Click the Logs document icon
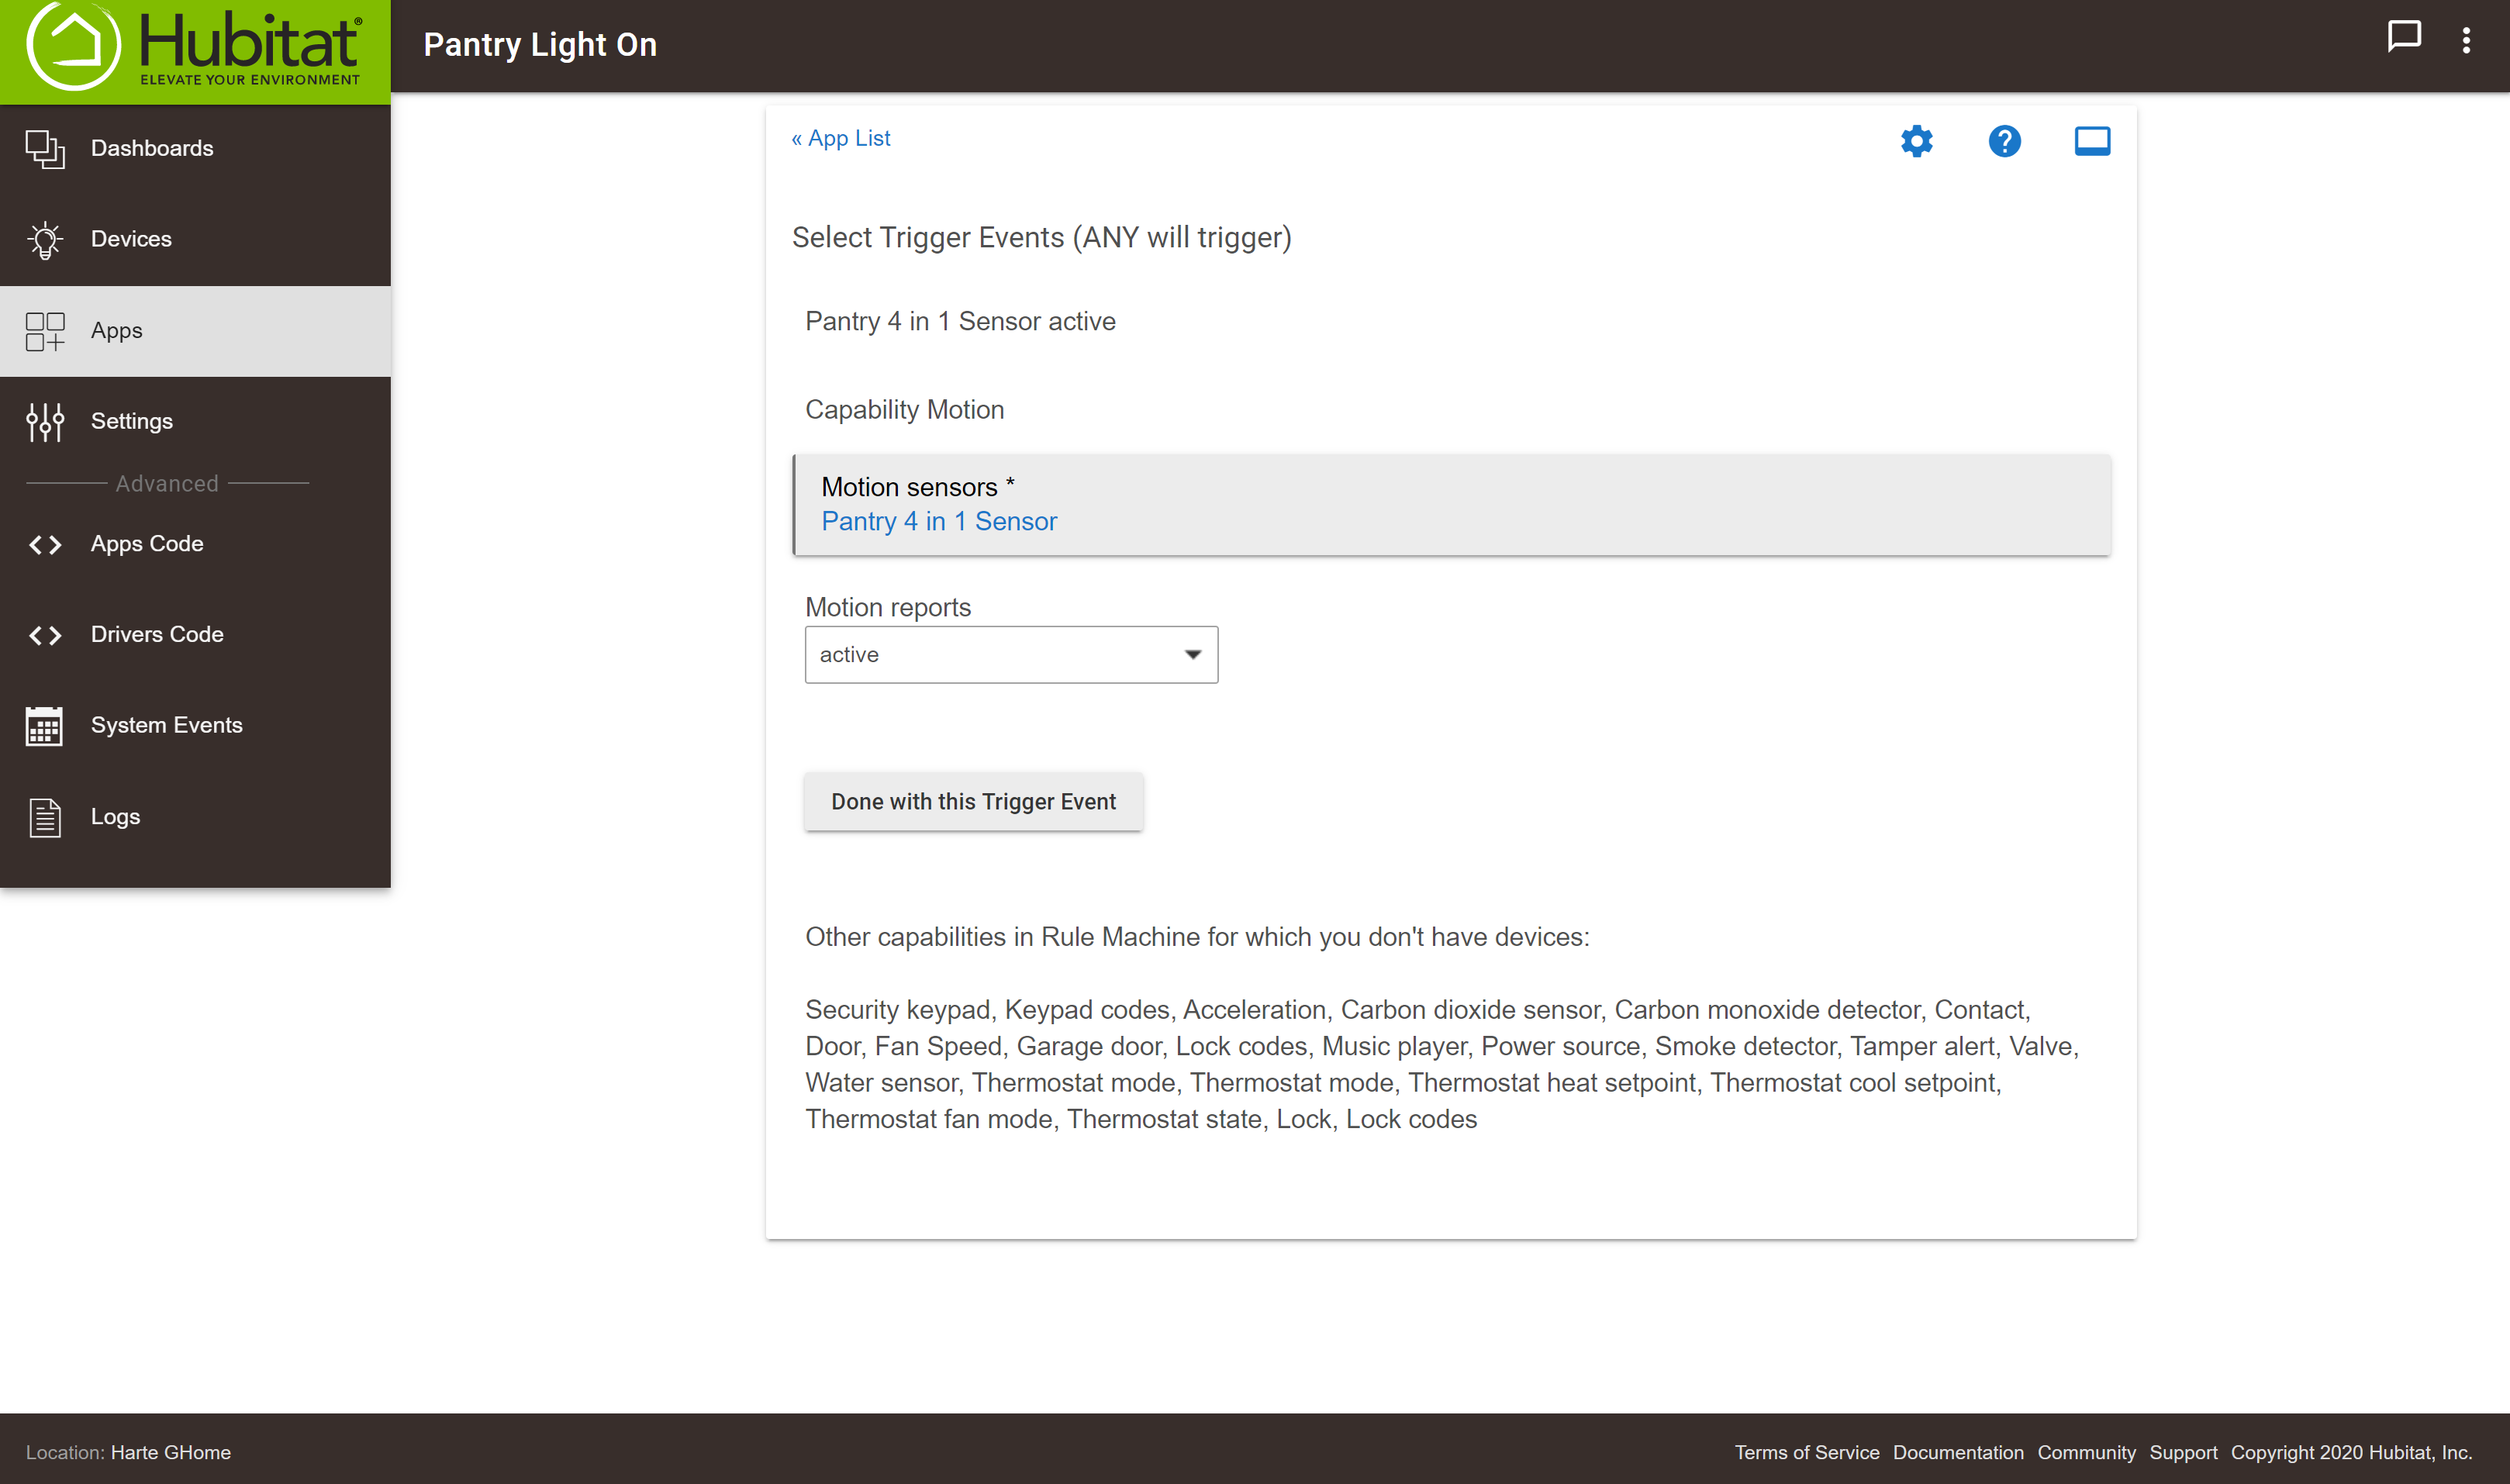The height and width of the screenshot is (1484, 2510). 44,817
